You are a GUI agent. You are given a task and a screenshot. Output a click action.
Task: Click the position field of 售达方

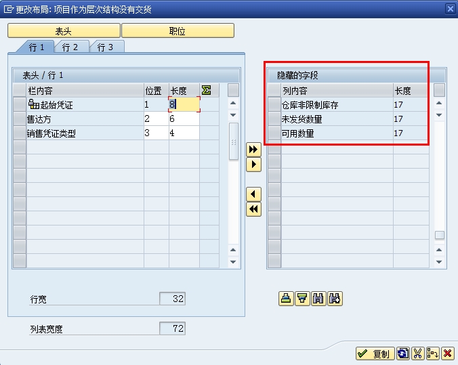point(157,119)
